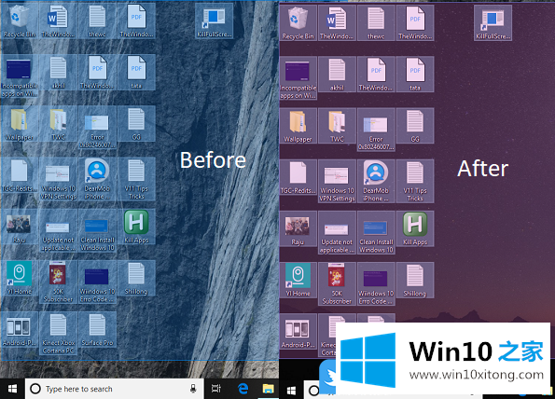
Task: Select the tata PDF on the After desktop
Action: pyautogui.click(x=415, y=74)
